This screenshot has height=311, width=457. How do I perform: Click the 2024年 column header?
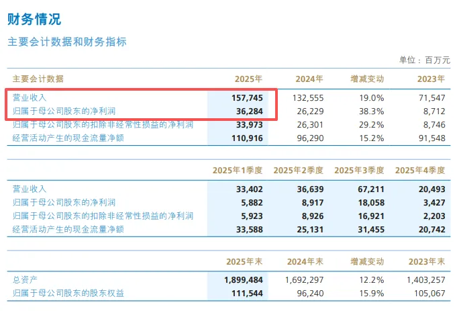coord(309,79)
